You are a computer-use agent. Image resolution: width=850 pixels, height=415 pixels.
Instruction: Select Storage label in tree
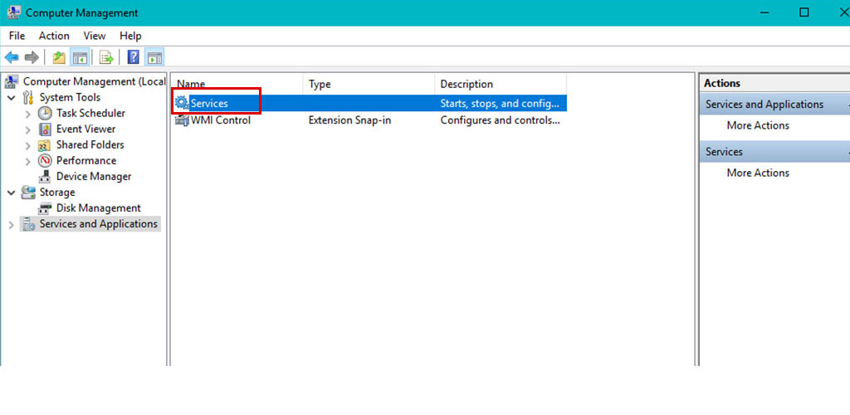tap(57, 193)
